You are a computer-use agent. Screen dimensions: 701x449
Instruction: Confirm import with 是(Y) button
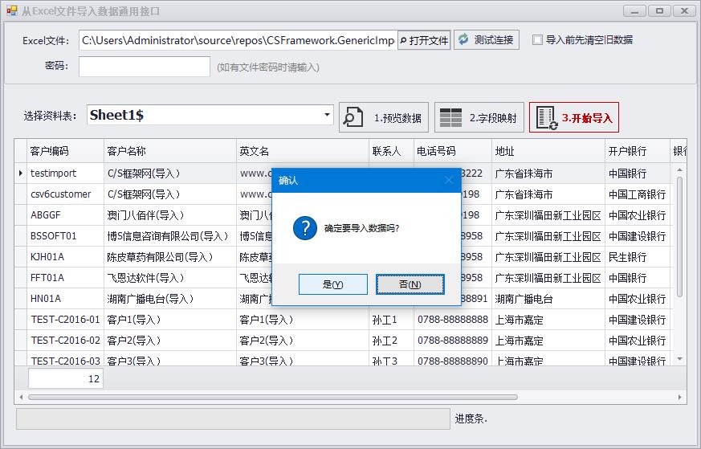332,284
